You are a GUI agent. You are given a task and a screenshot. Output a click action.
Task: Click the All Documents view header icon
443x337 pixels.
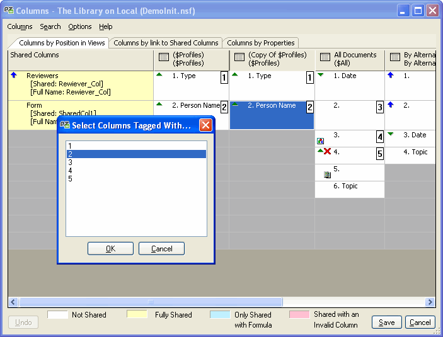[x=325, y=57]
